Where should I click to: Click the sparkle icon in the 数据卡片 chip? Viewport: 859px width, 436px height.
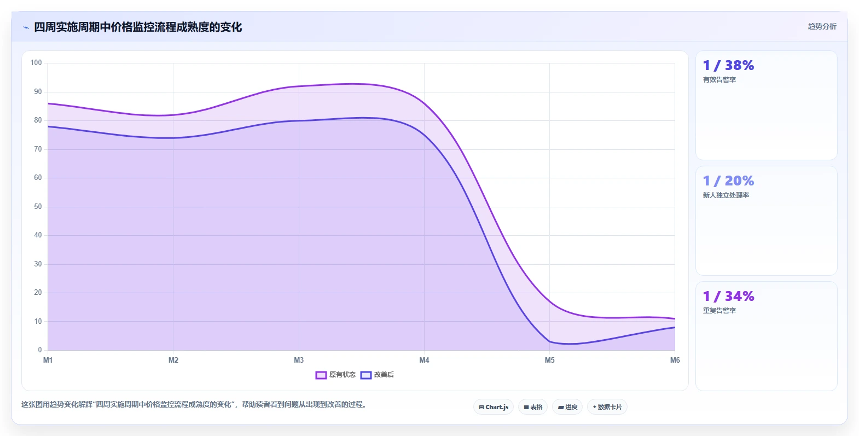595,407
